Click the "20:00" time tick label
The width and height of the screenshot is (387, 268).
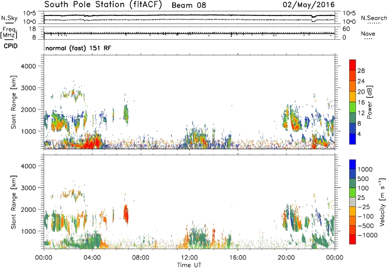pyautogui.click(x=286, y=258)
